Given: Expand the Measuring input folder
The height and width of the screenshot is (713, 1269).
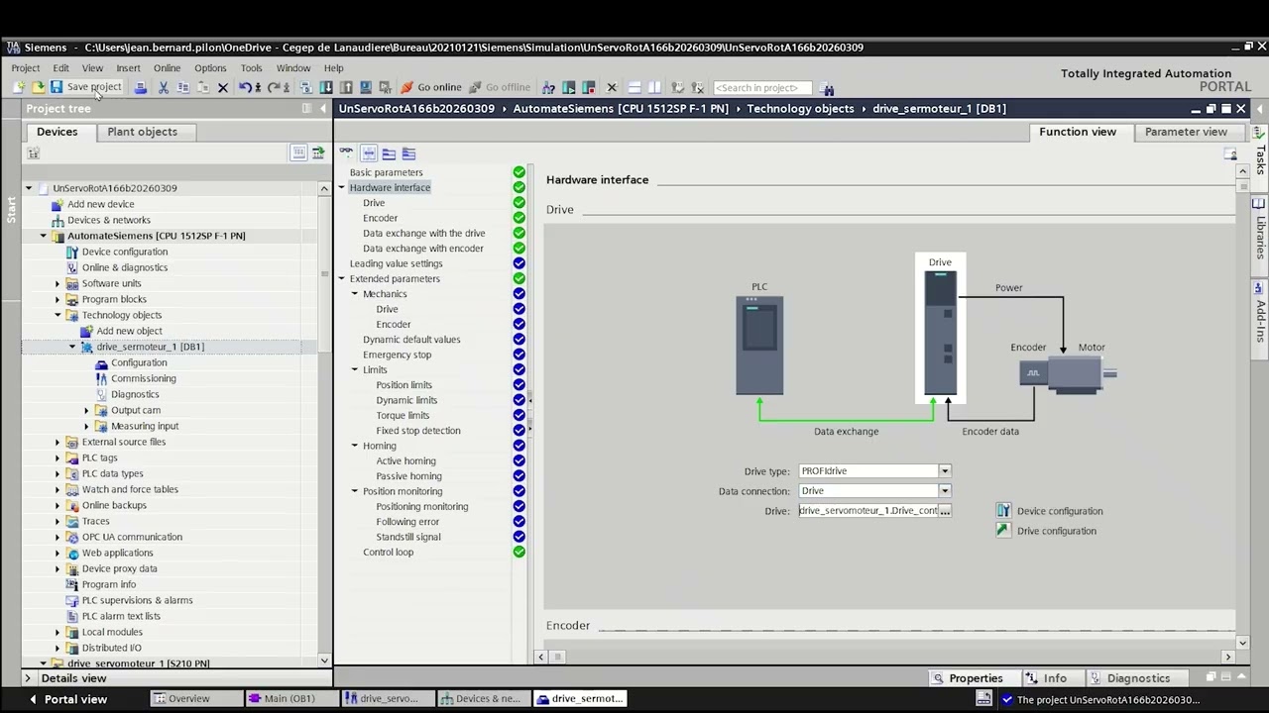Looking at the screenshot, I should tap(86, 426).
